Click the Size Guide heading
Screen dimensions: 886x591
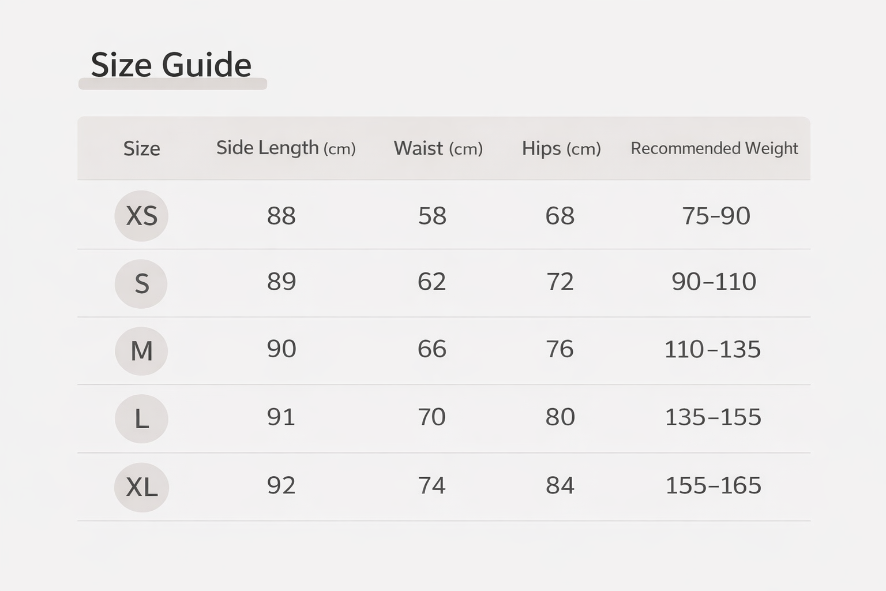[171, 65]
